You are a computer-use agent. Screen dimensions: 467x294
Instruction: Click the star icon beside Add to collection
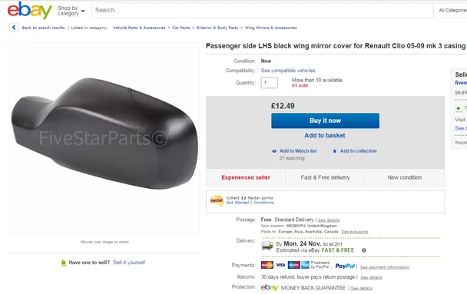335,151
